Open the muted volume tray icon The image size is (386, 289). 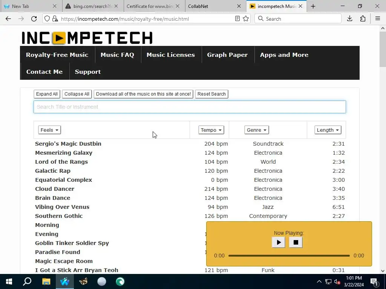tap(337, 281)
